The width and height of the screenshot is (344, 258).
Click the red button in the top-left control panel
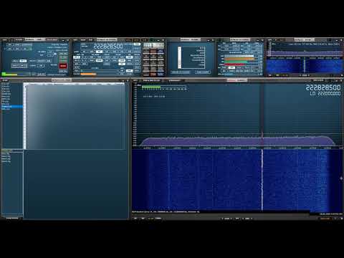[63, 66]
